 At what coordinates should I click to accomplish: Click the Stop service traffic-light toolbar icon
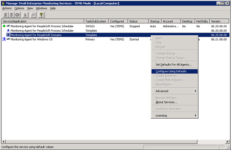pyautogui.click(x=11, y=15)
